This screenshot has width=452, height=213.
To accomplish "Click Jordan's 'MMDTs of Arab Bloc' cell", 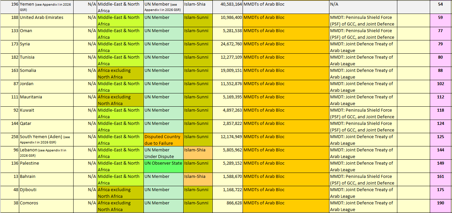I will point(286,87).
